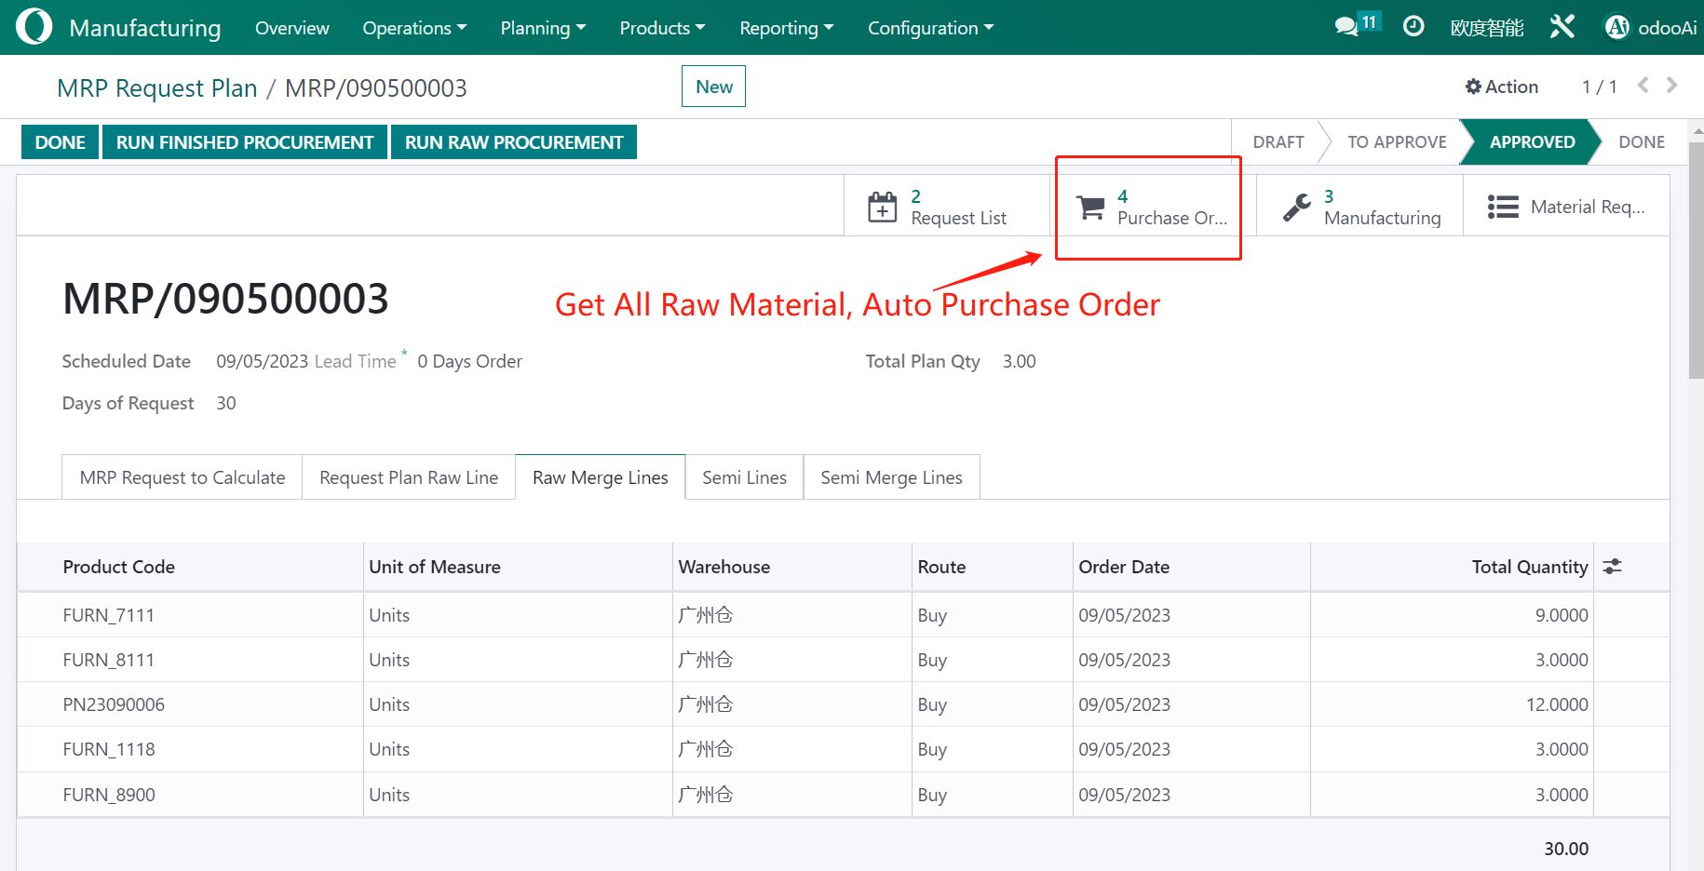Image resolution: width=1704 pixels, height=871 pixels.
Task: Click the Manufacturing app title
Action: [145, 28]
